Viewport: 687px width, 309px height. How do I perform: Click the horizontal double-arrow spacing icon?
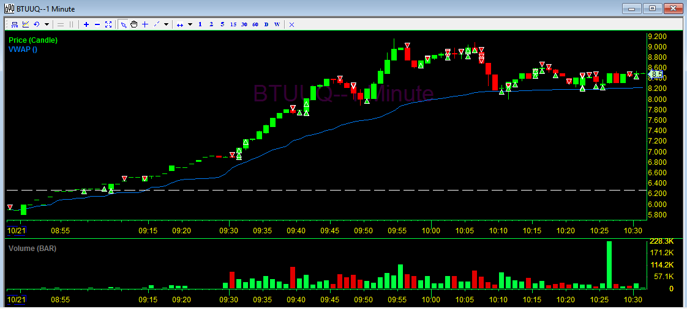[179, 24]
